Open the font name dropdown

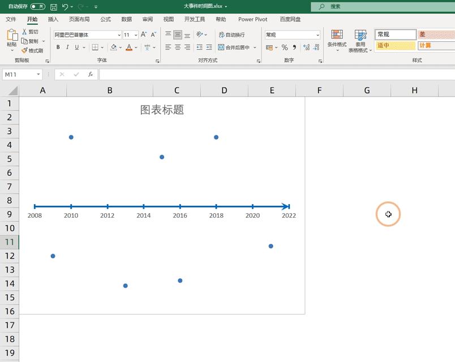(x=118, y=35)
